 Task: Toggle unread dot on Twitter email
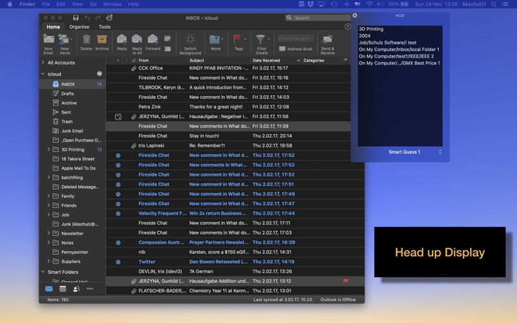(118, 262)
